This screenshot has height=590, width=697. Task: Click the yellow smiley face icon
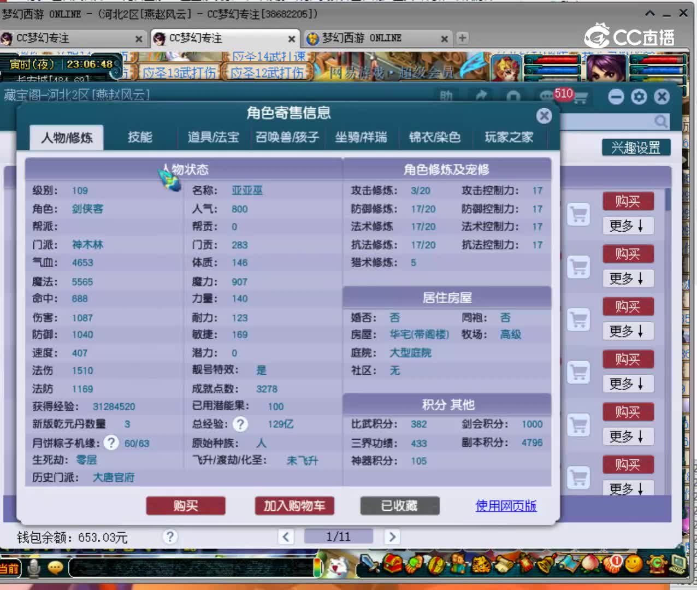(x=634, y=563)
